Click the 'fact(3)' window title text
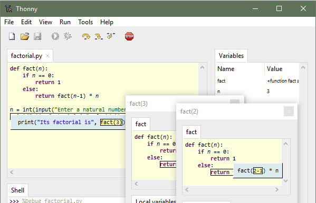 point(138,104)
